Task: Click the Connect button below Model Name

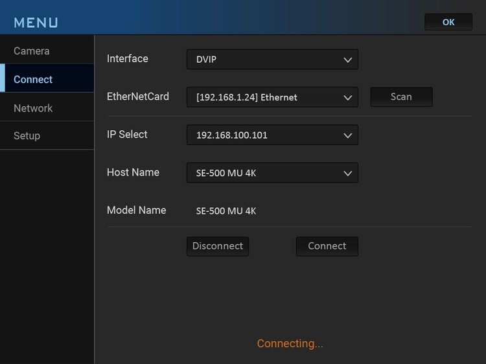Action: click(x=327, y=246)
